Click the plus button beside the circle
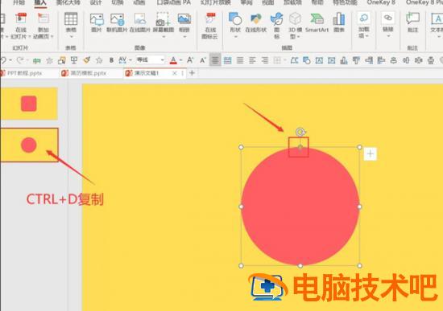 click(x=371, y=153)
